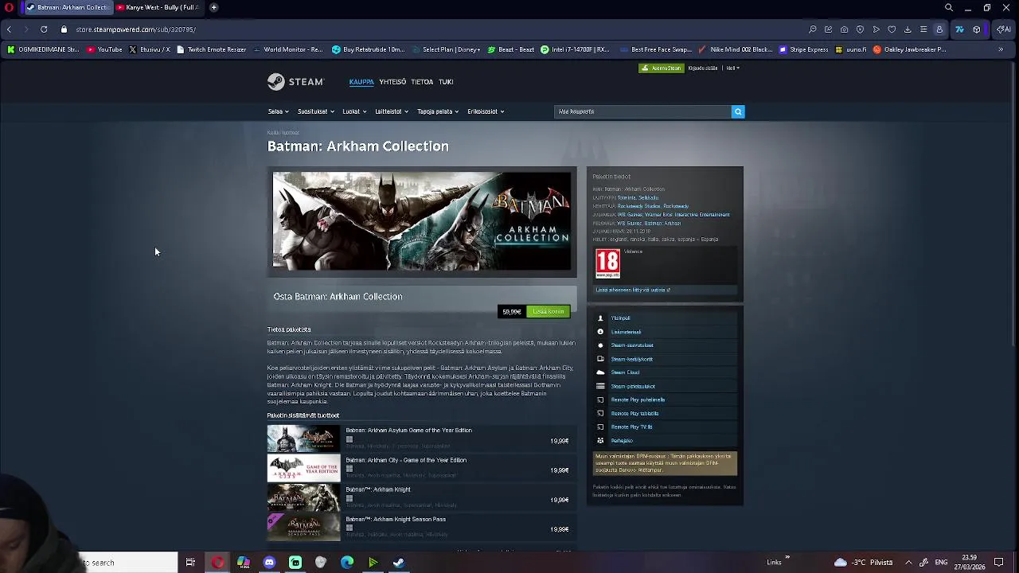
Task: Expand the Suositukset dropdown menu
Action: click(x=316, y=111)
